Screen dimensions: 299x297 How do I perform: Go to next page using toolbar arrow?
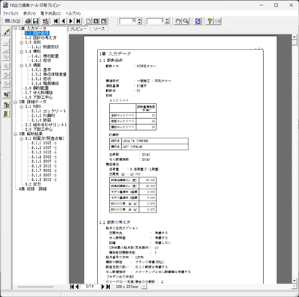coord(71,21)
